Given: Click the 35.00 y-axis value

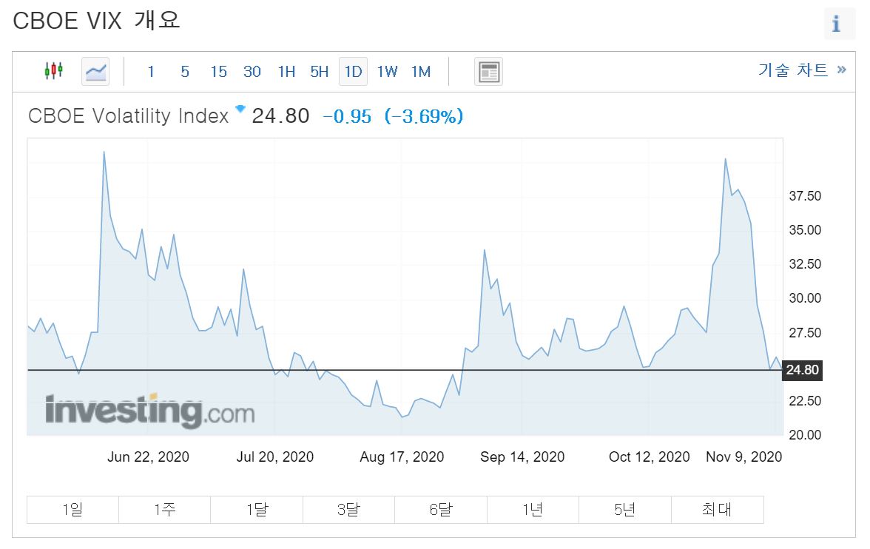Looking at the screenshot, I should pos(805,230).
